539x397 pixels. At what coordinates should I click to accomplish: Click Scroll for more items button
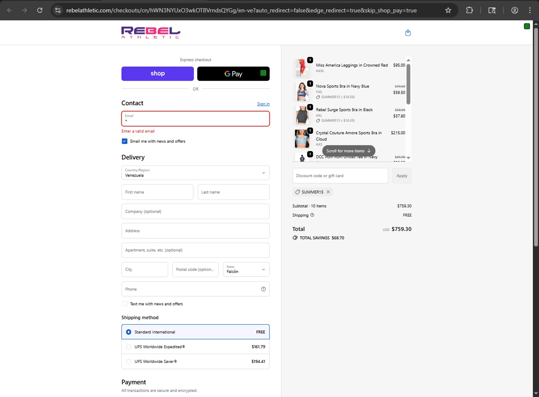(349, 151)
